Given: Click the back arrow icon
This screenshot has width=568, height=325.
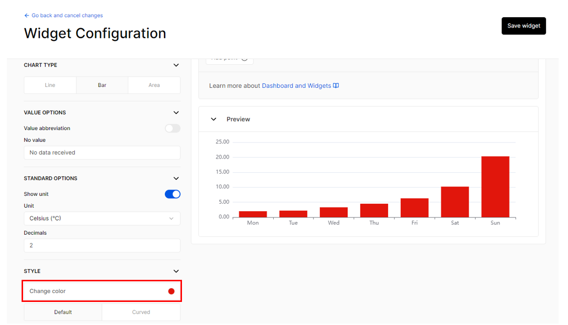Looking at the screenshot, I should tap(26, 16).
